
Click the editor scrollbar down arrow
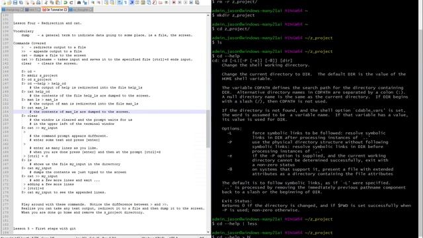(208, 232)
